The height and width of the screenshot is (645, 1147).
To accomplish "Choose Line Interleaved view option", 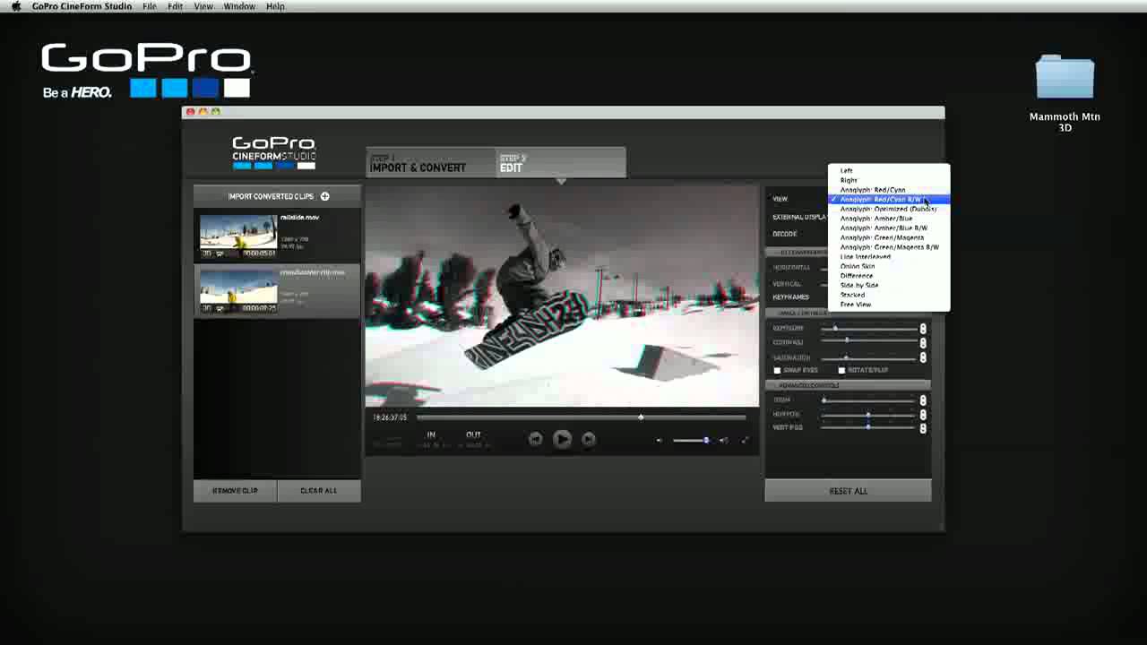I will click(x=889, y=256).
